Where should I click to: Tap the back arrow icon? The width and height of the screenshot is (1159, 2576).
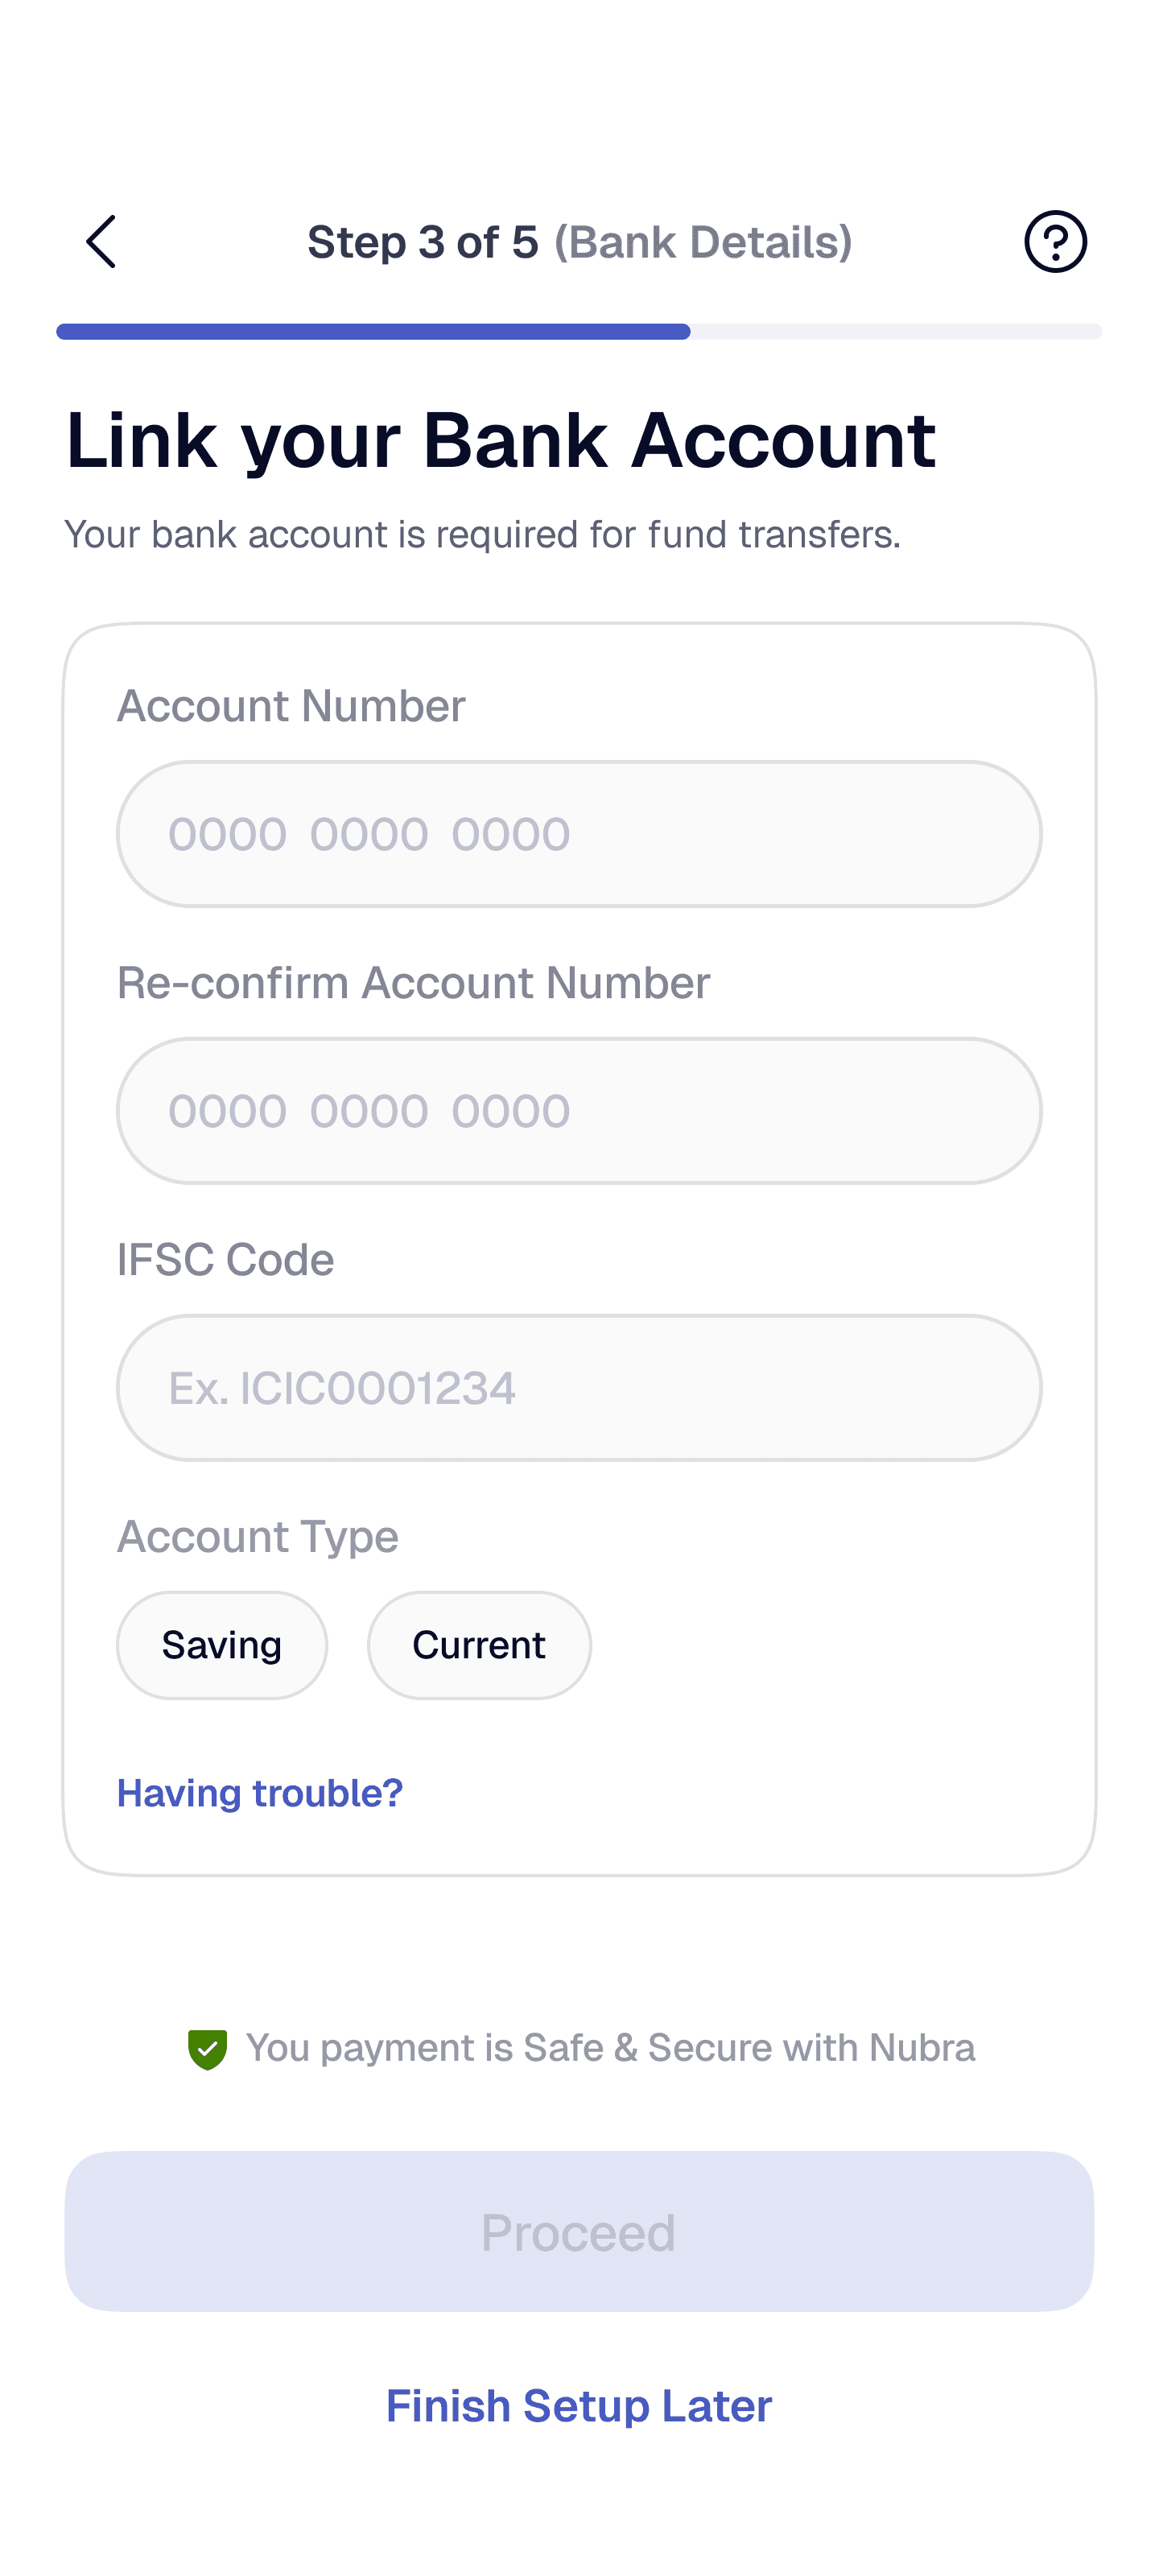(x=101, y=241)
